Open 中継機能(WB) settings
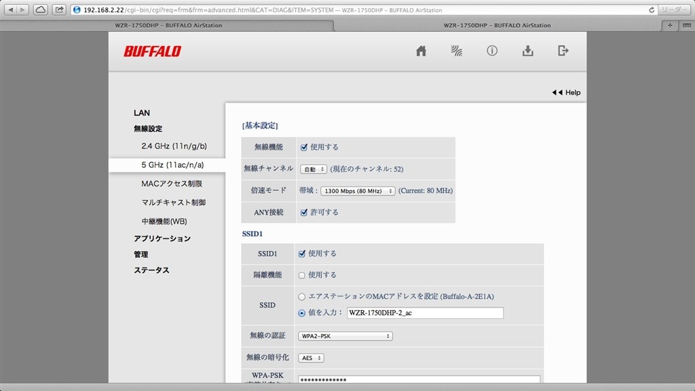Screen dimensions: 695x391 pyautogui.click(x=164, y=221)
